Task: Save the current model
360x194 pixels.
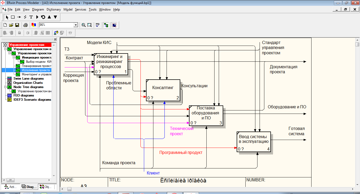Action: (x=17, y=25)
